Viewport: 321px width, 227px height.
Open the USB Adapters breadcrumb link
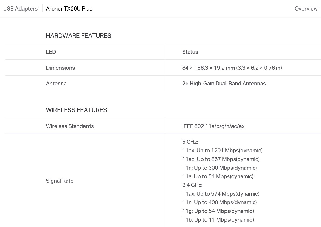[21, 9]
